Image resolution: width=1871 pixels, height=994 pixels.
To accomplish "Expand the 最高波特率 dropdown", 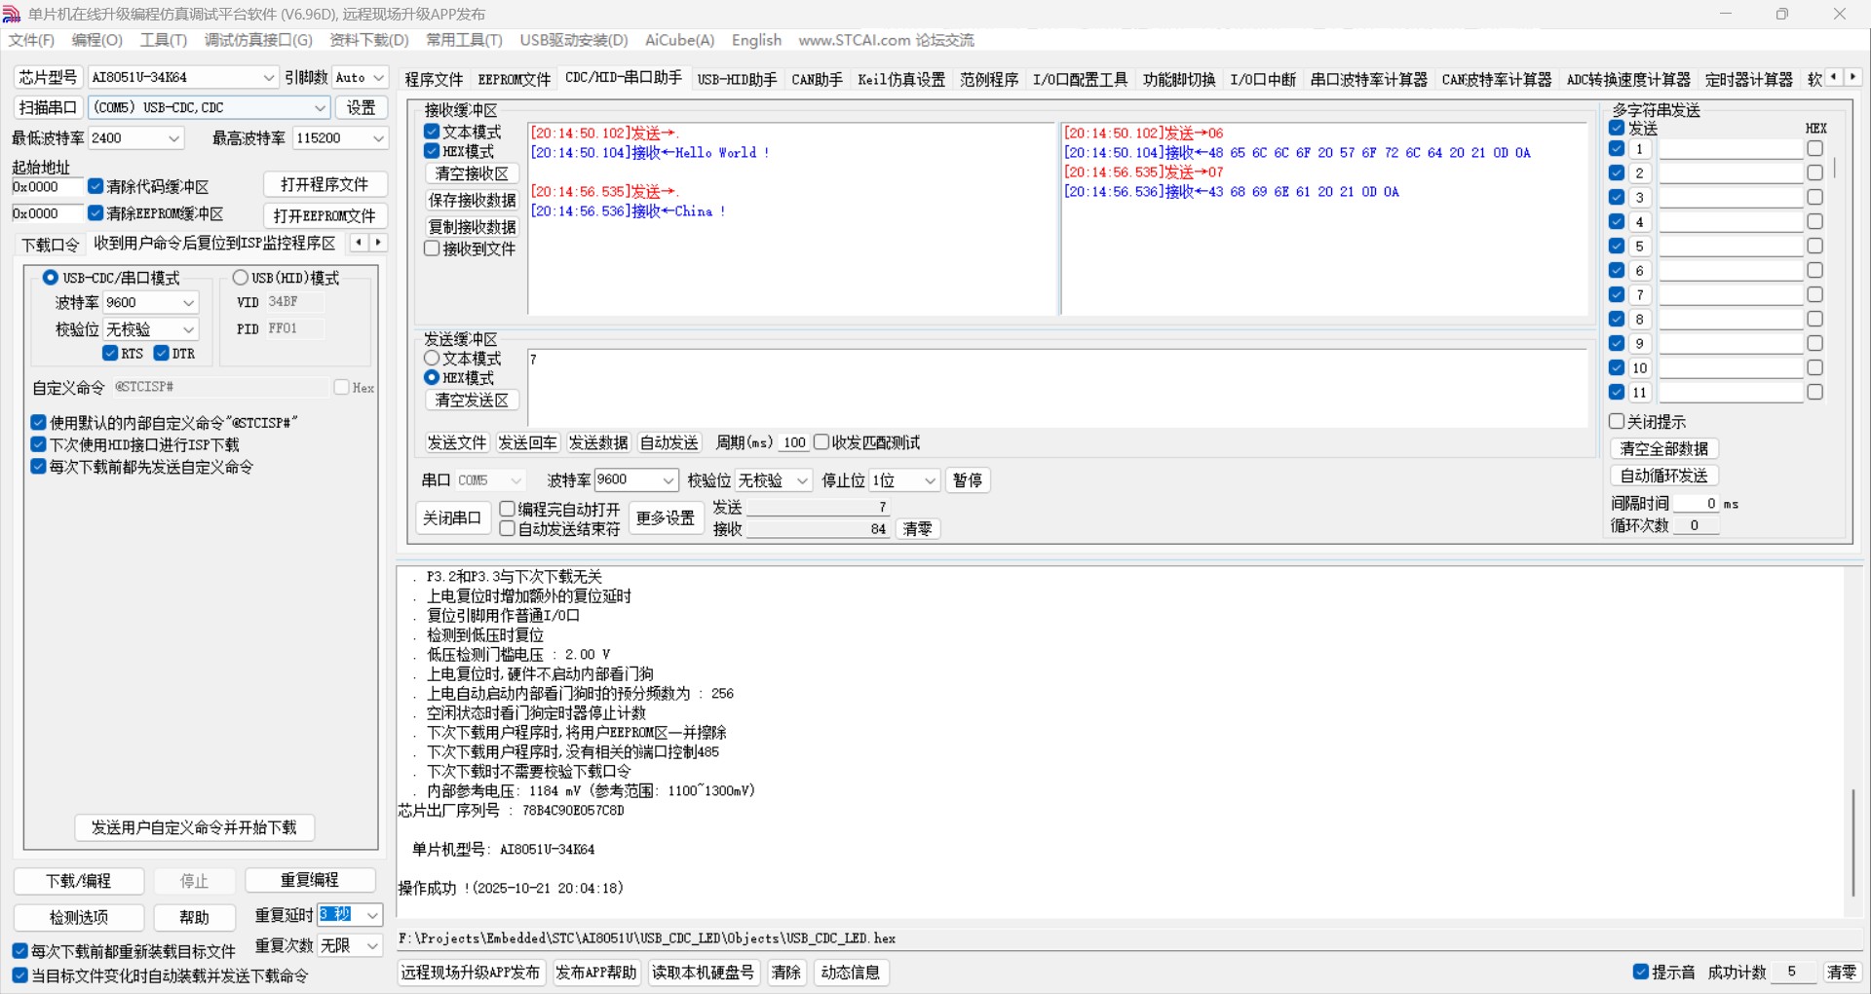I will click(378, 138).
